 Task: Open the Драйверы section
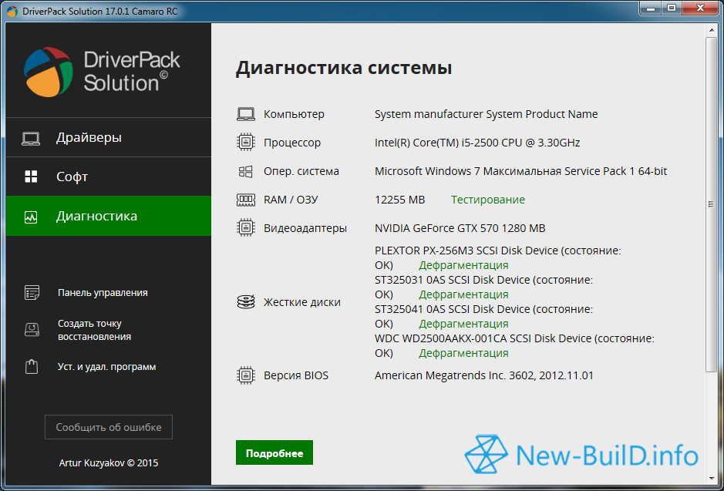pyautogui.click(x=109, y=138)
